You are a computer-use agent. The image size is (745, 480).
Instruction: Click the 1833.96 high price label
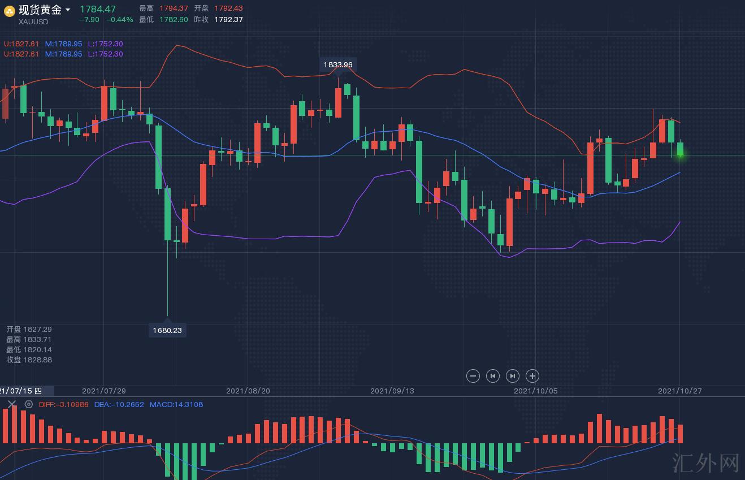click(337, 64)
